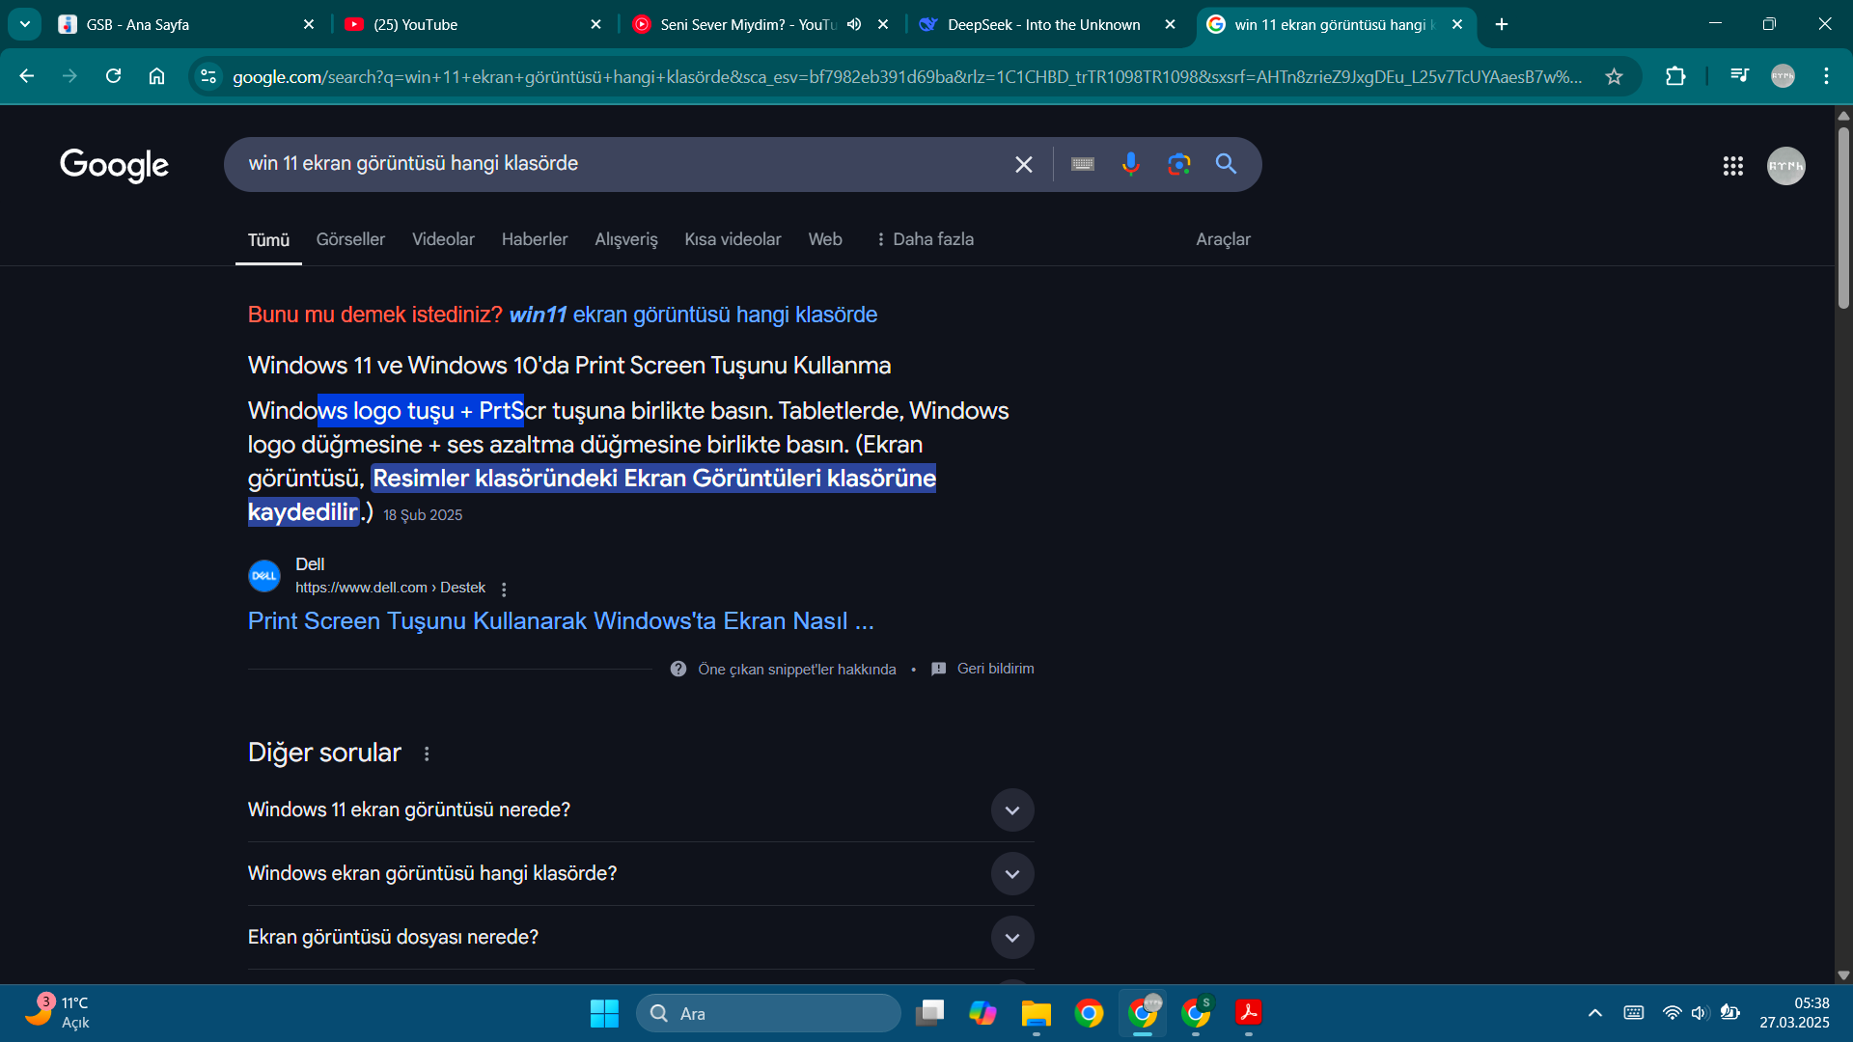
Task: Click the Chrome address bar URL
Action: coord(907,76)
